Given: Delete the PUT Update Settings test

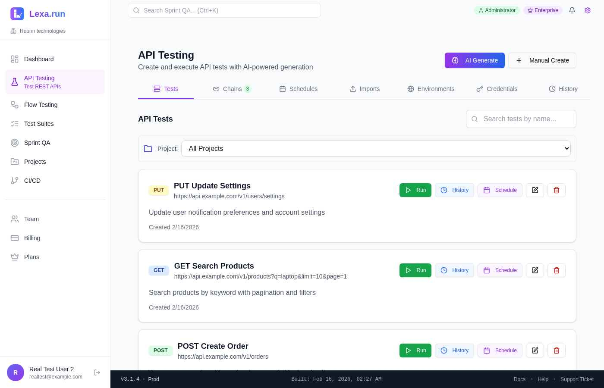Looking at the screenshot, I should (557, 190).
